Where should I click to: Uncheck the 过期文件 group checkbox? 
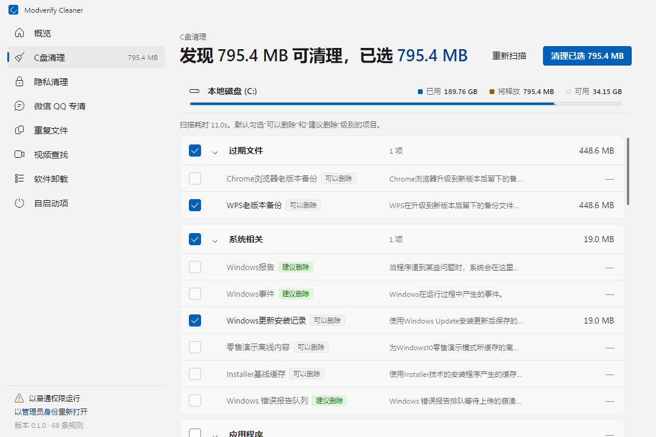(195, 151)
